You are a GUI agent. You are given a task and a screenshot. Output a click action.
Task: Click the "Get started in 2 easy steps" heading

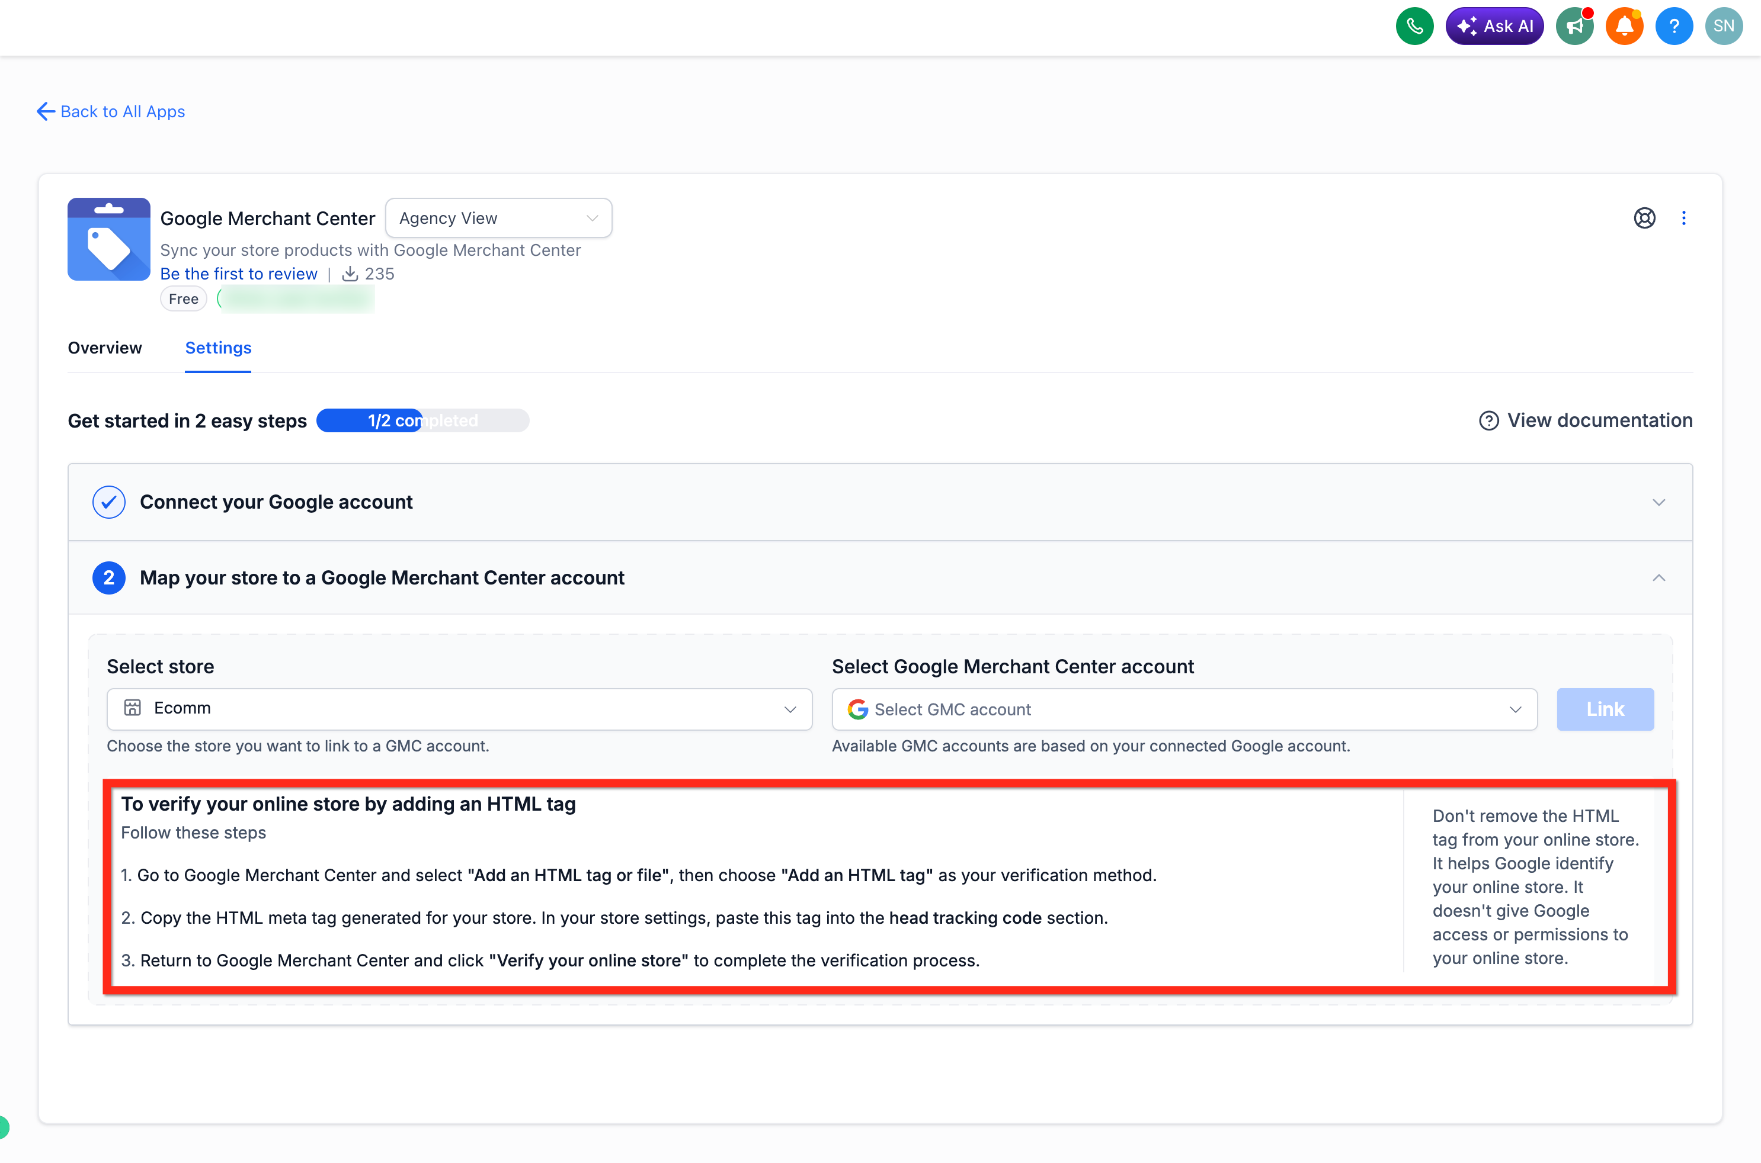click(187, 420)
